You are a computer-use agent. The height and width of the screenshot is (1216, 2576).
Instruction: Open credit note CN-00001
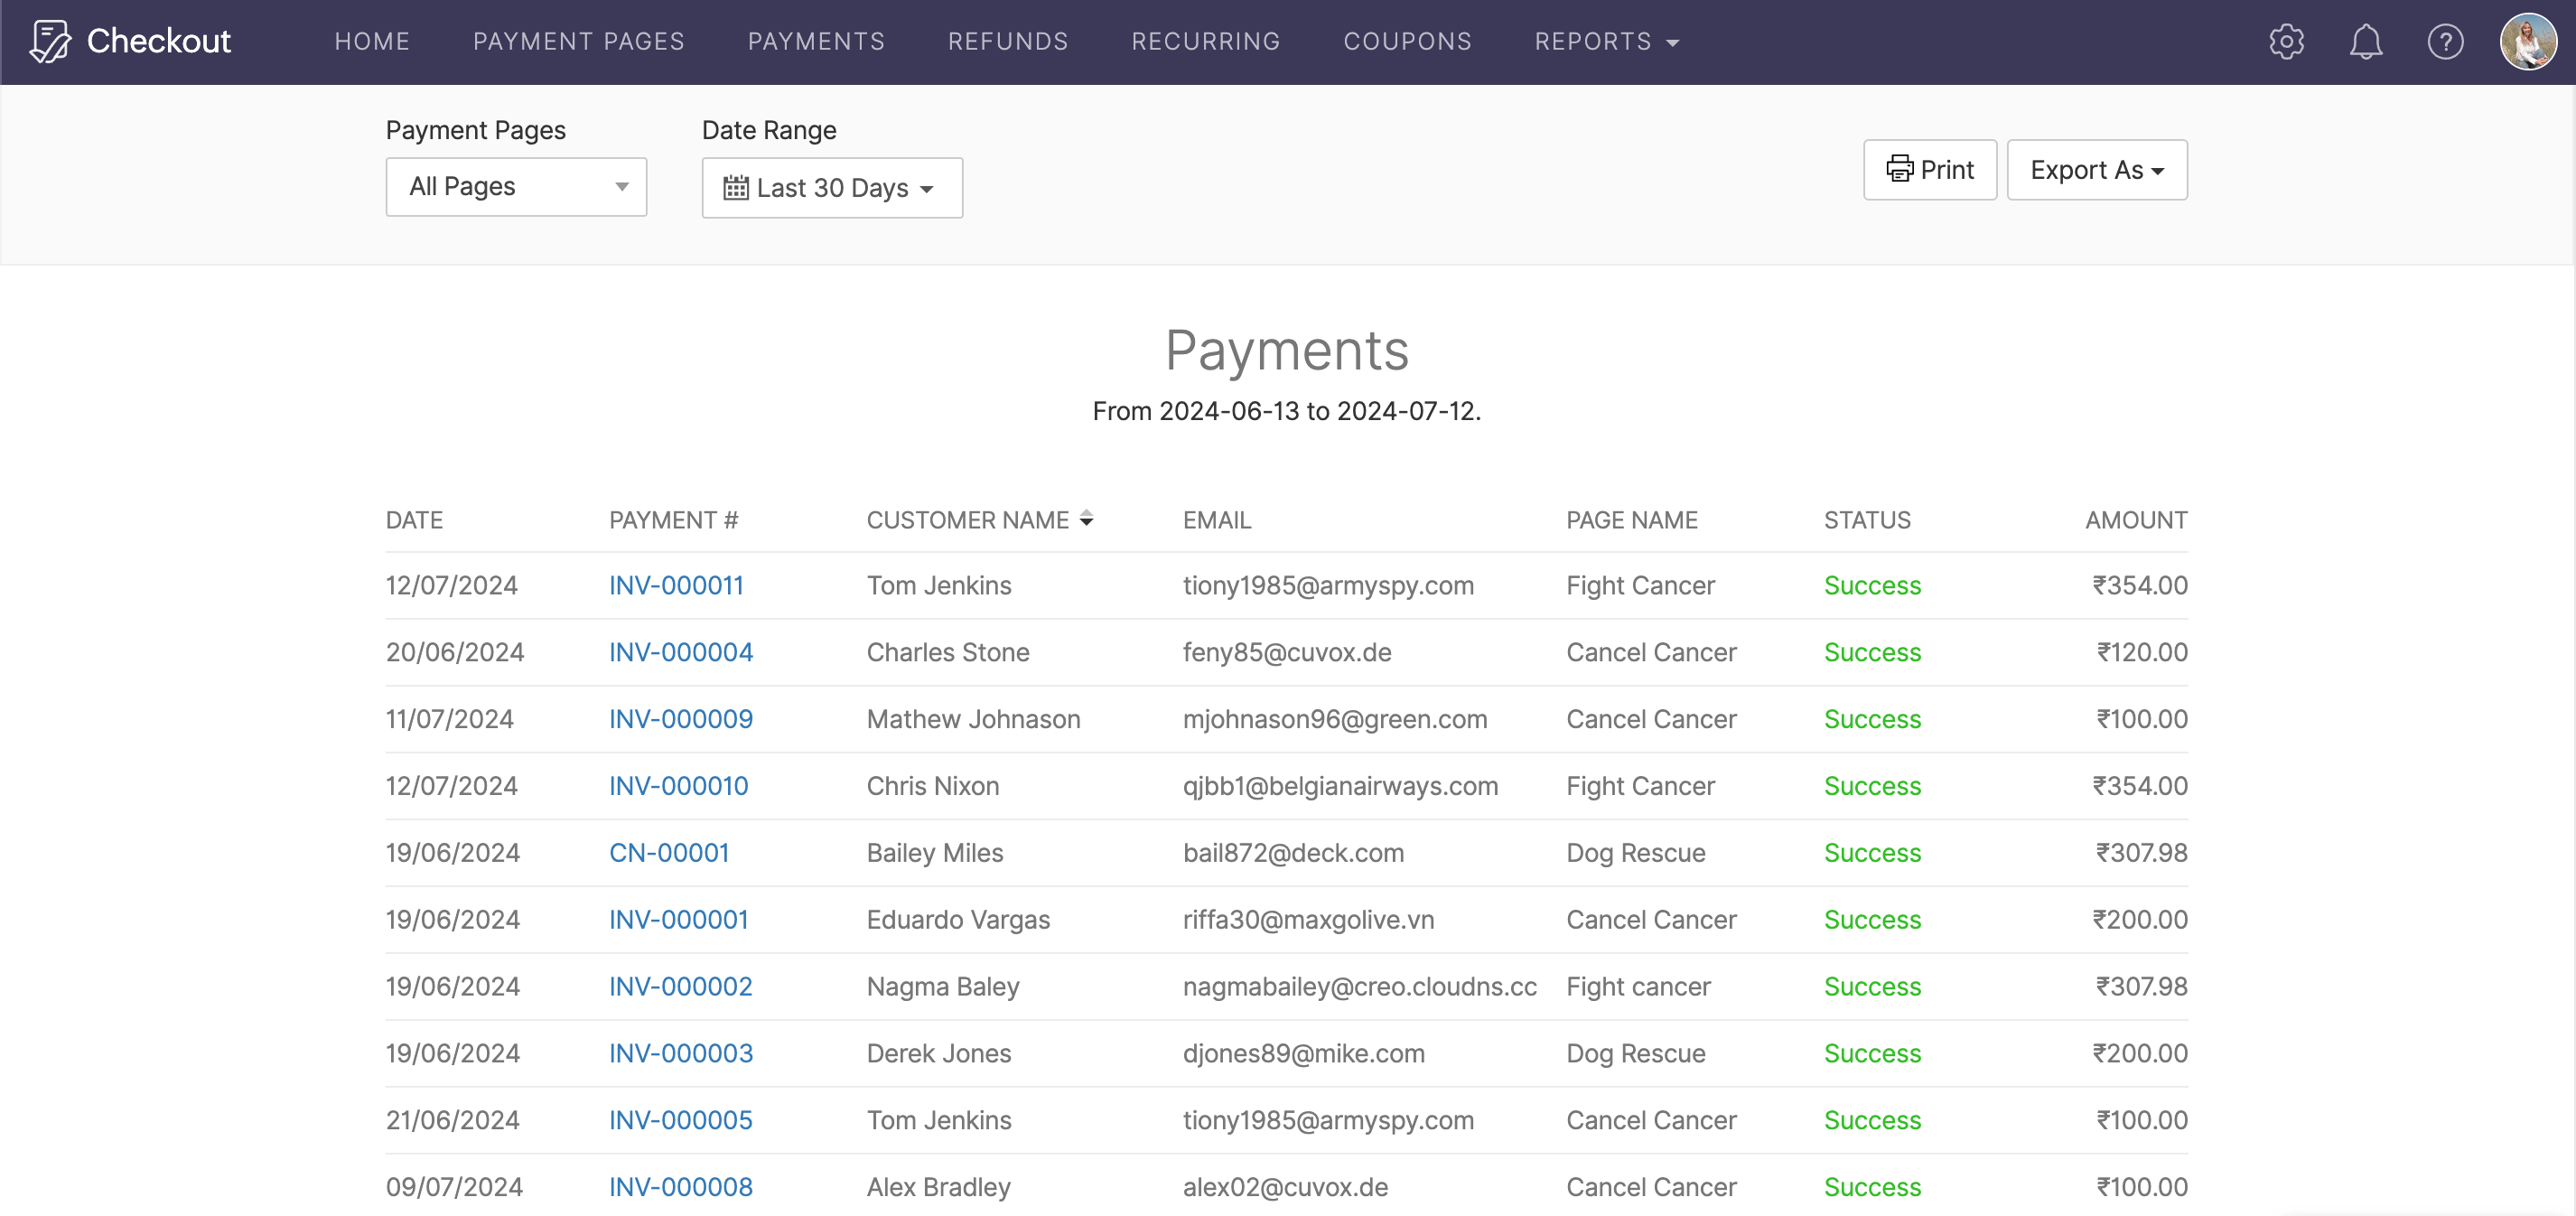(x=668, y=852)
